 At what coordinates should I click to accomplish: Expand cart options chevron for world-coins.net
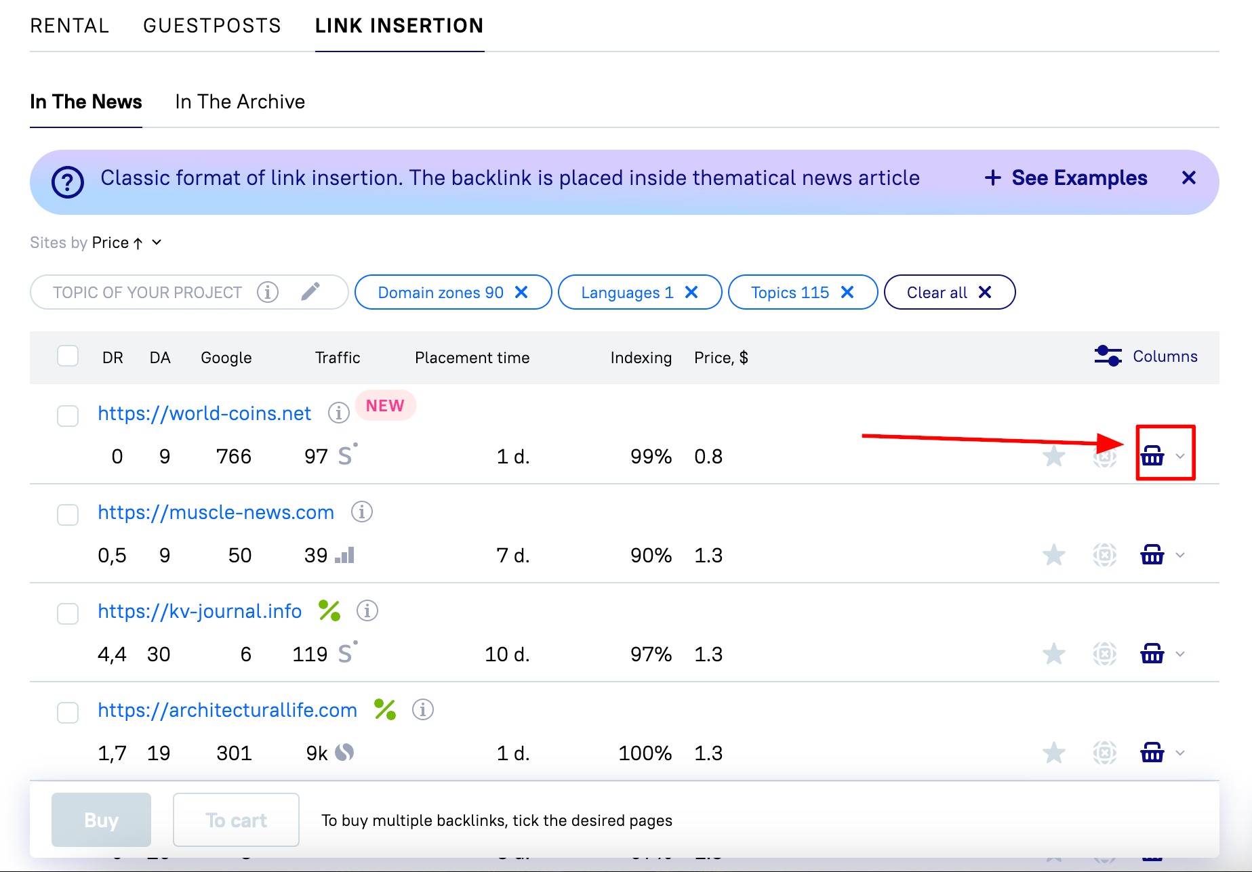click(1180, 456)
